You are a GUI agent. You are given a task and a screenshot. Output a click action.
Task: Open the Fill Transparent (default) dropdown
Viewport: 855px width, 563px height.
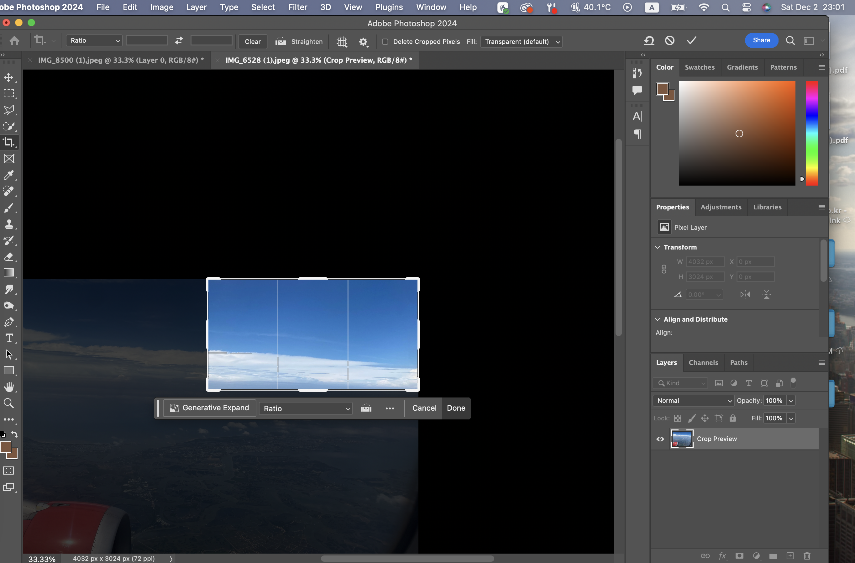(x=521, y=42)
